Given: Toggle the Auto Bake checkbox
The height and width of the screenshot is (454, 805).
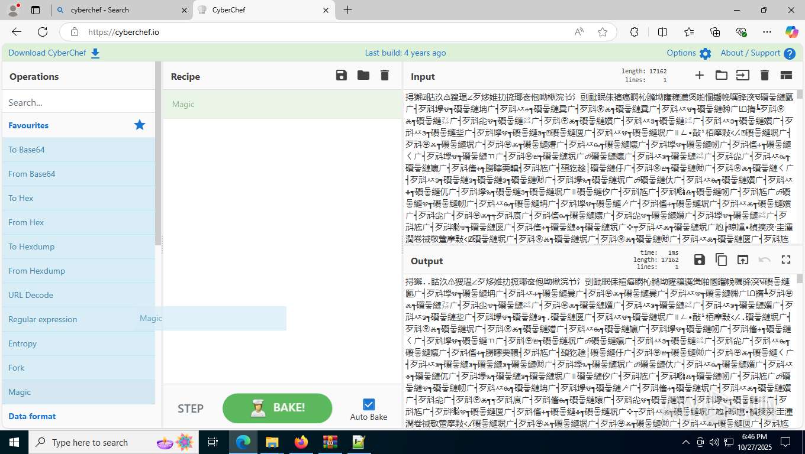Looking at the screenshot, I should coord(369,404).
